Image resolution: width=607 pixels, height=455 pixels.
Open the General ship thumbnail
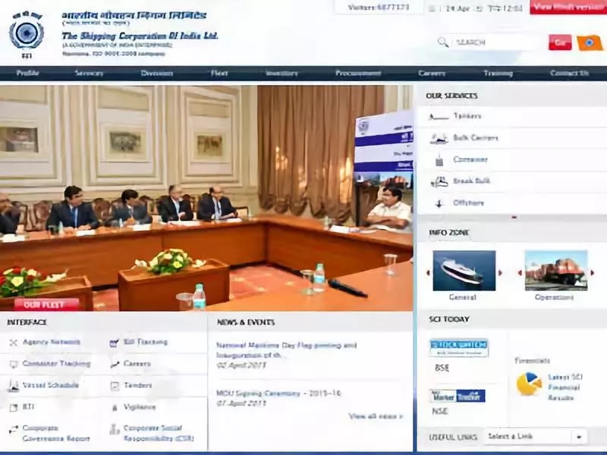pyautogui.click(x=464, y=271)
